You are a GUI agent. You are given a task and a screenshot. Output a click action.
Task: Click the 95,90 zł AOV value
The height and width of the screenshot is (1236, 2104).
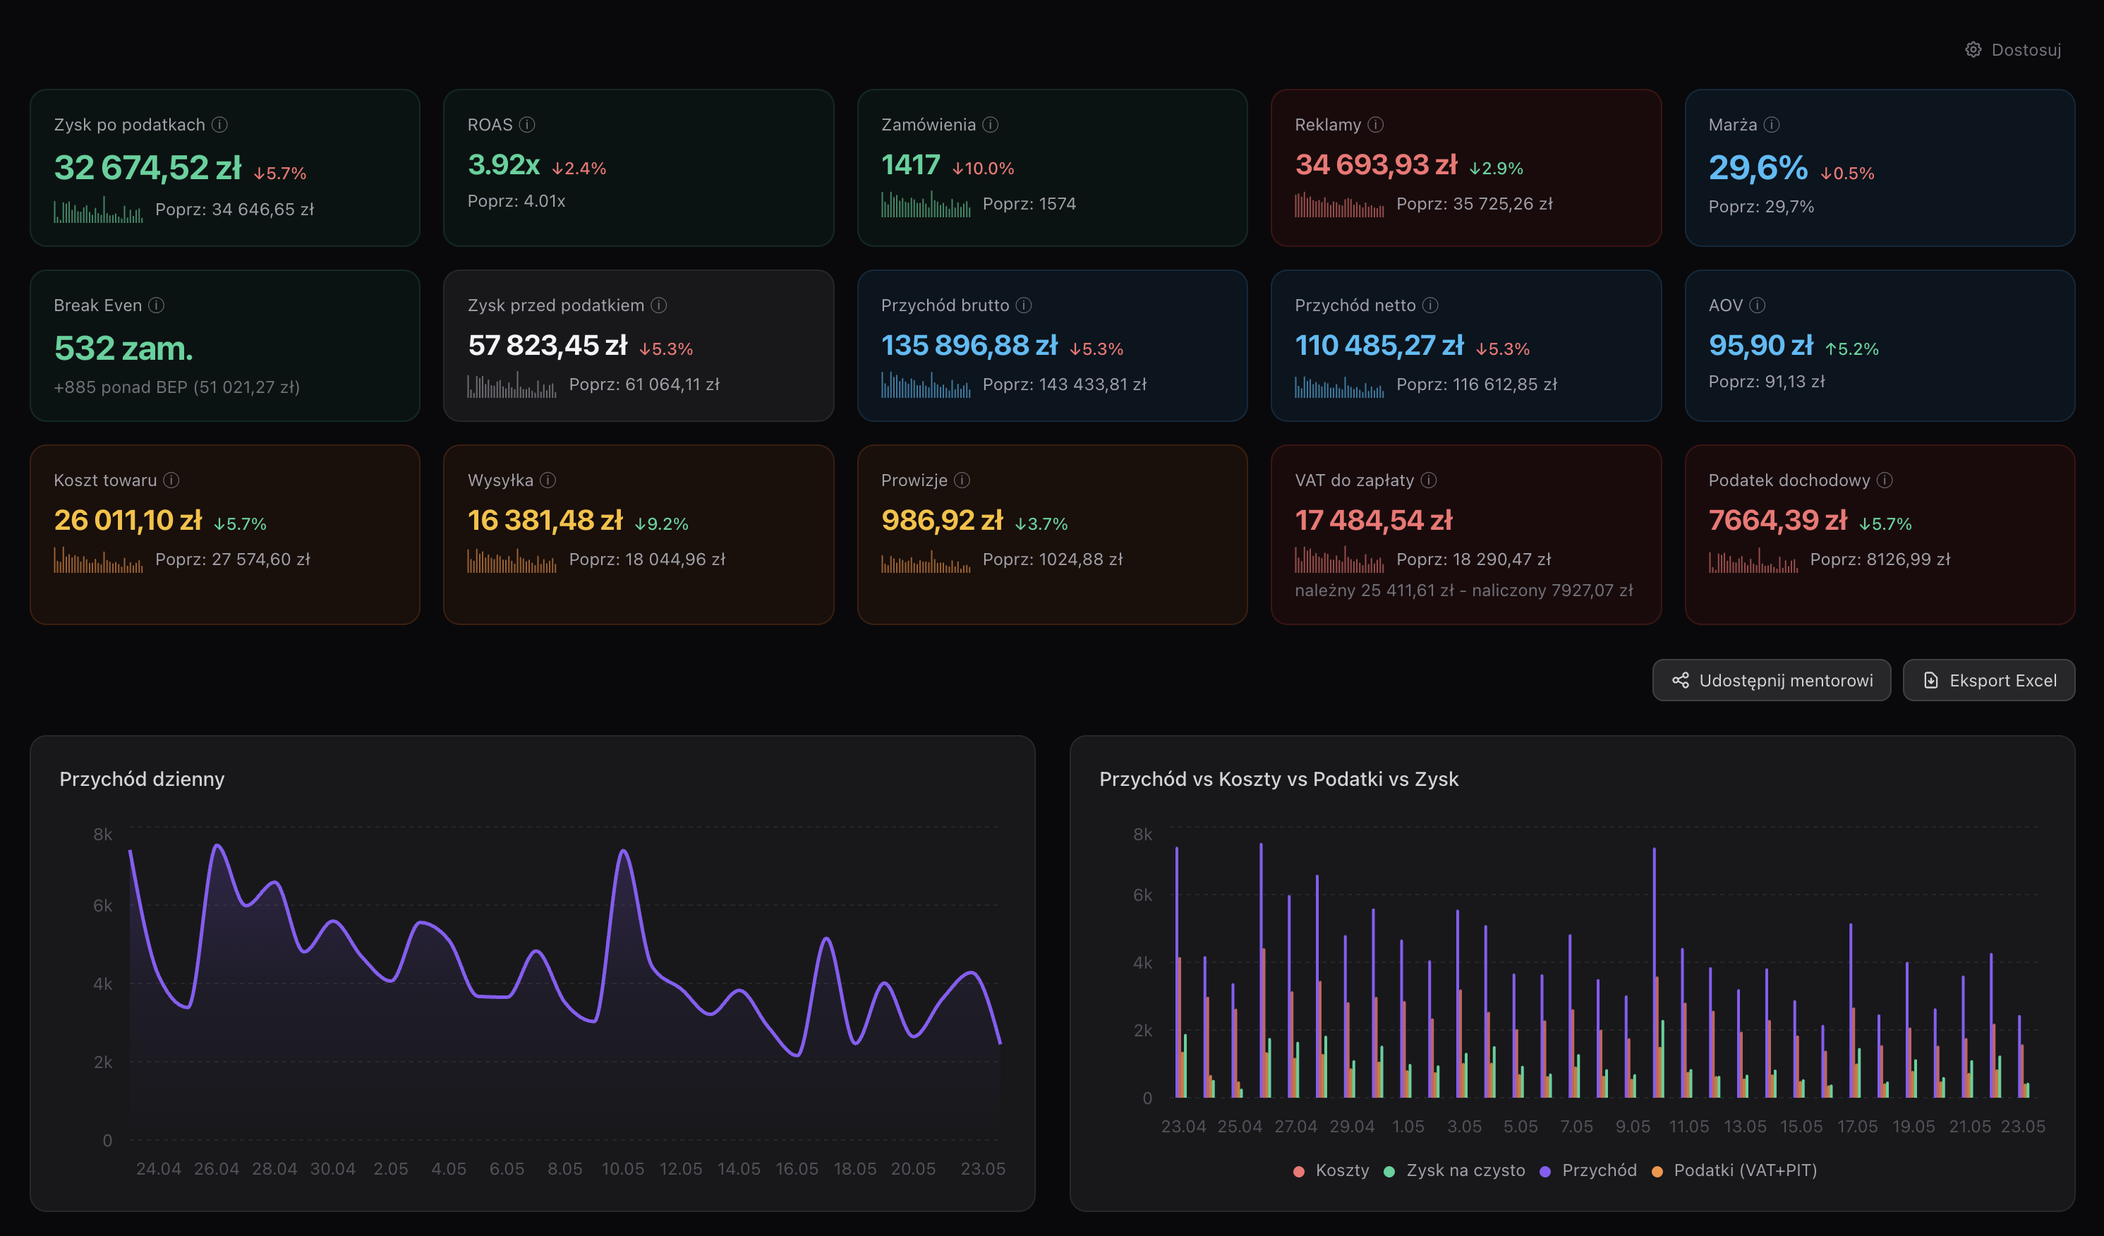click(x=1761, y=345)
